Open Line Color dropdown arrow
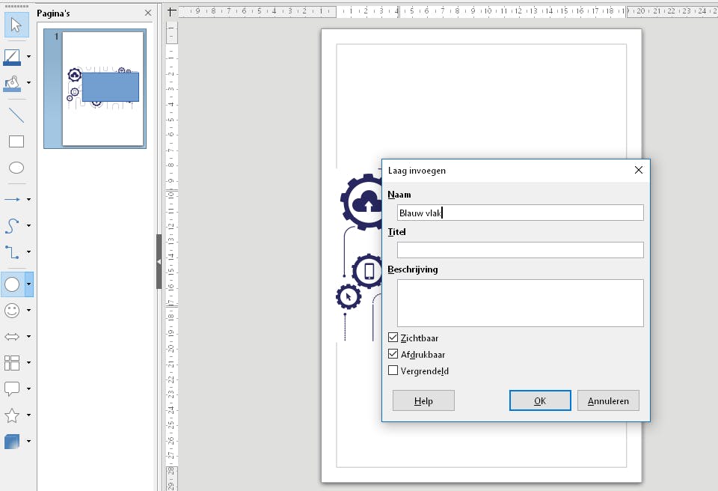This screenshot has width=718, height=491. (x=29, y=57)
